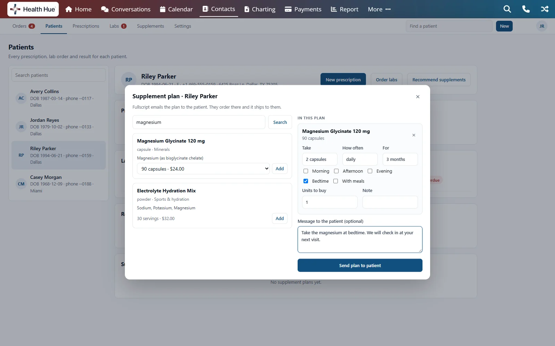Viewport: 555px width, 346px height.
Task: Open the search magnifier icon
Action: 507,9
